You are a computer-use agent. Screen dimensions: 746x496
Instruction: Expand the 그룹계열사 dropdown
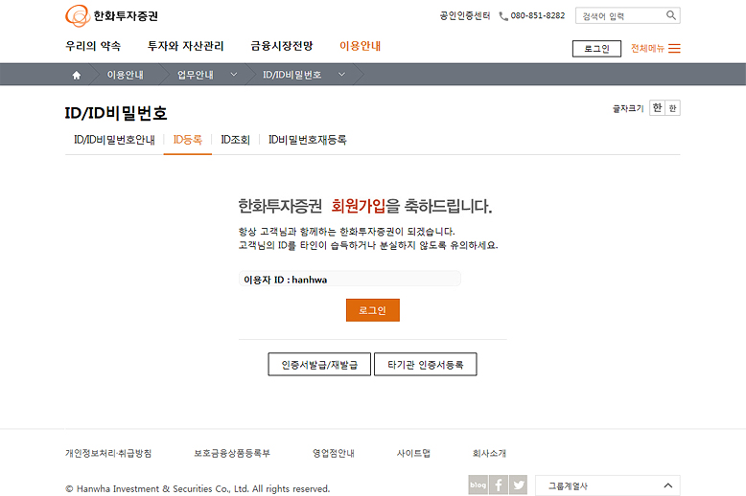click(608, 485)
